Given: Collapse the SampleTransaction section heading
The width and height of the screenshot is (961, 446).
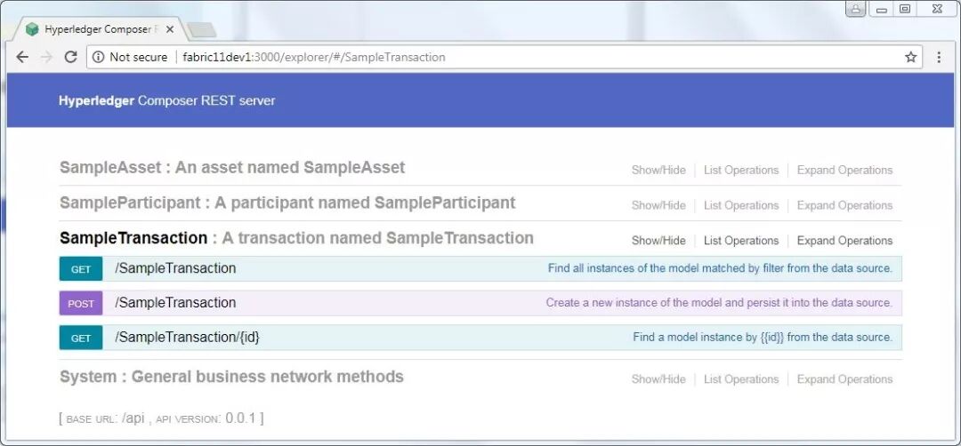Looking at the screenshot, I should click(x=296, y=238).
